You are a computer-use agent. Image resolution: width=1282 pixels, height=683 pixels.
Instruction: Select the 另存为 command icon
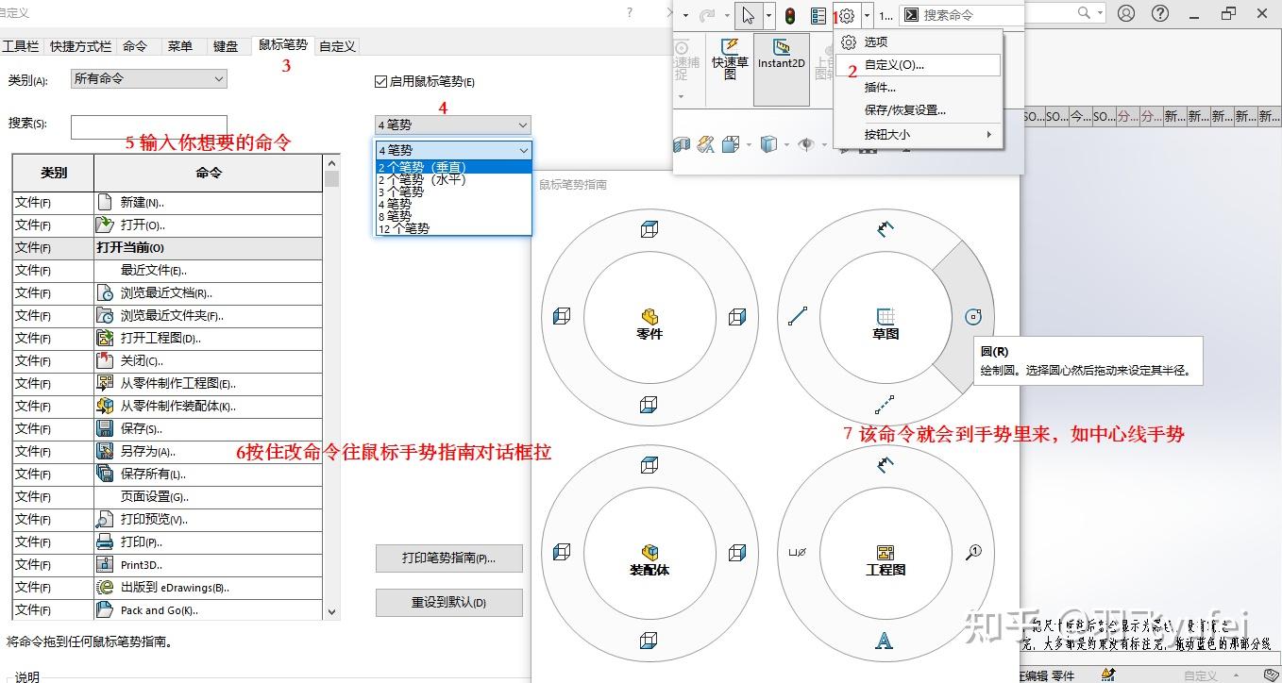coord(105,451)
